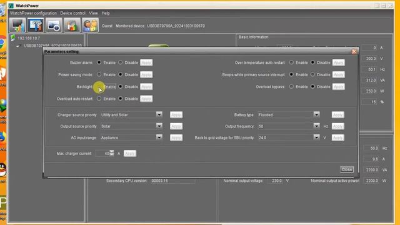Disable Overload bypass
The height and width of the screenshot is (225, 400).
(312, 87)
